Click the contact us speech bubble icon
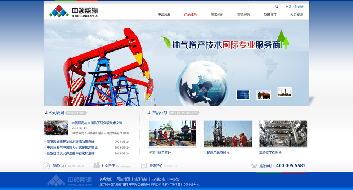353x190 pixels. 144,166
